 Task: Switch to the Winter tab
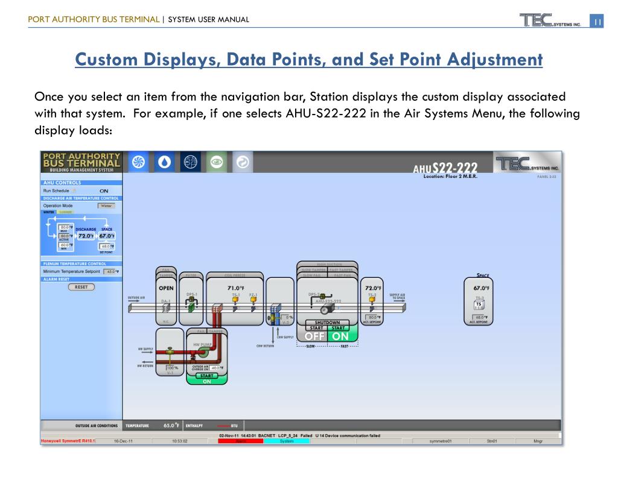coord(48,212)
